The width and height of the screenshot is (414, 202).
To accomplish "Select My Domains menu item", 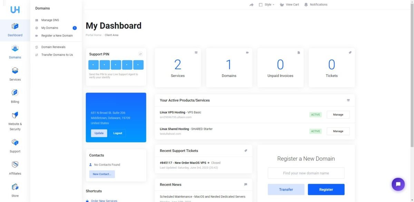I will click(50, 28).
